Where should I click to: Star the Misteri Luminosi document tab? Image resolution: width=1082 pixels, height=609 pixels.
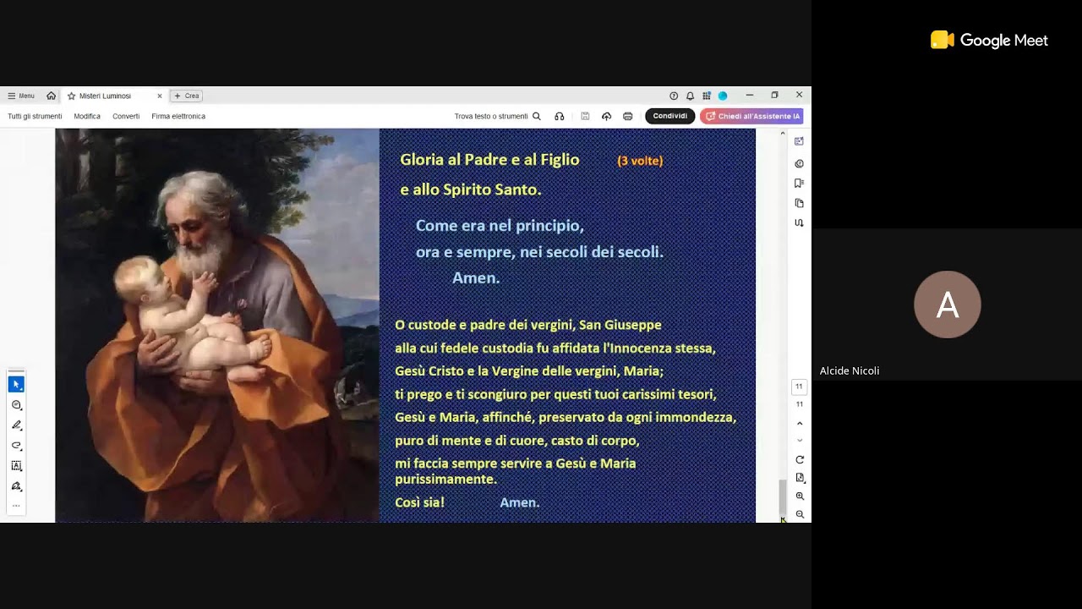(72, 96)
